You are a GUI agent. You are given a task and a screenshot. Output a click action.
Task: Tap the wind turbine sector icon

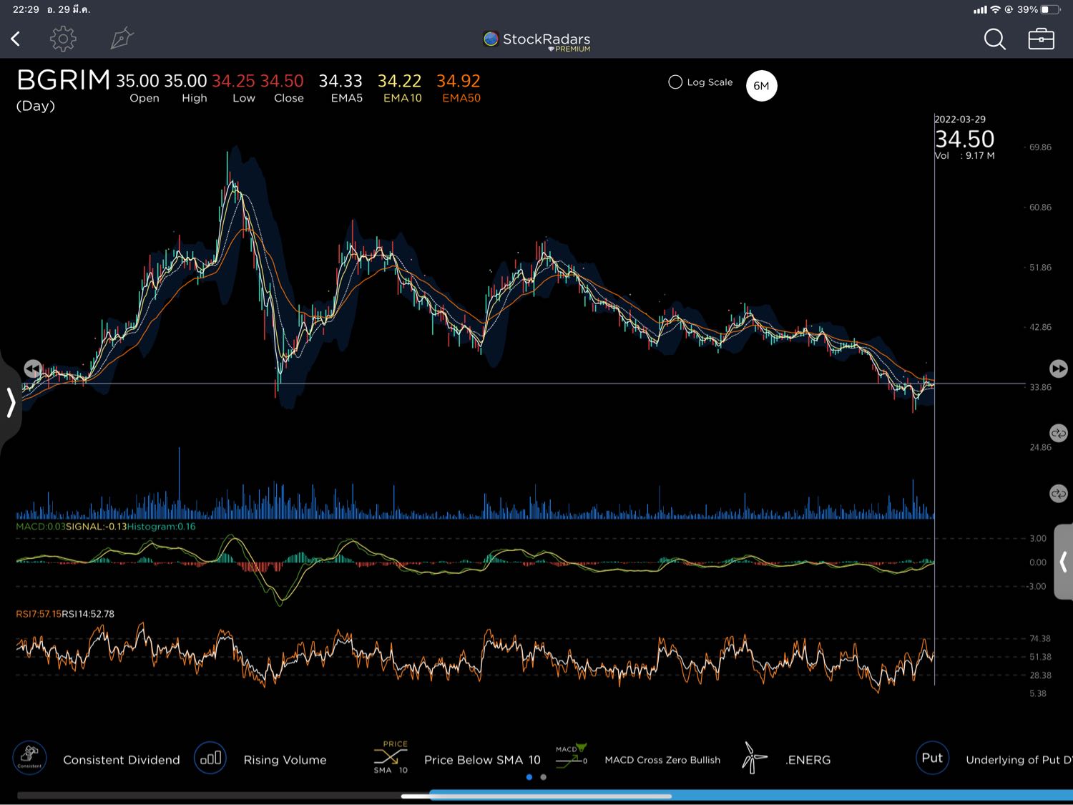point(753,758)
